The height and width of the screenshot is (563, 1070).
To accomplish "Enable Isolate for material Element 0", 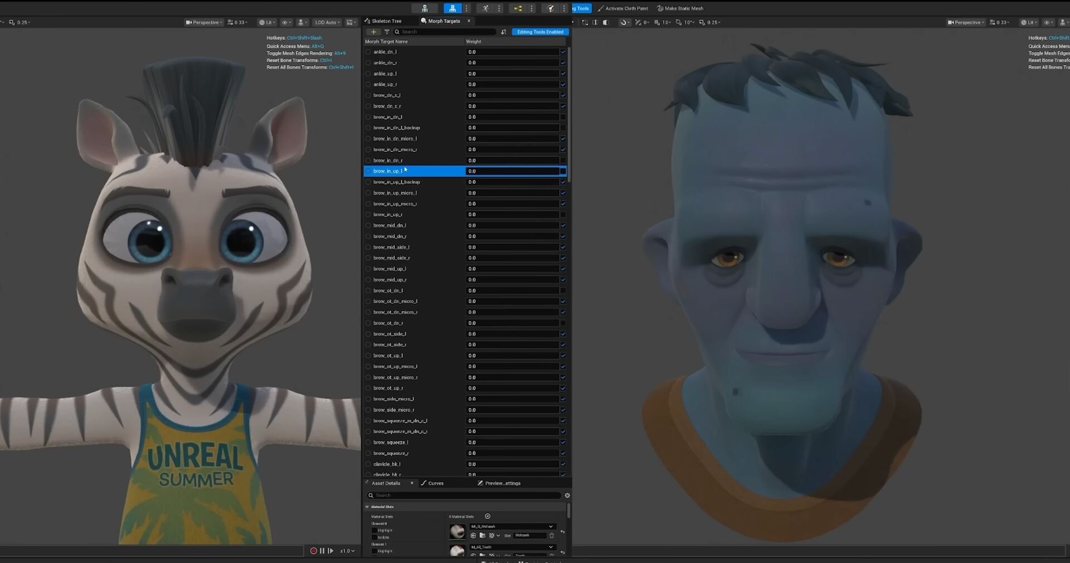I will 374,537.
